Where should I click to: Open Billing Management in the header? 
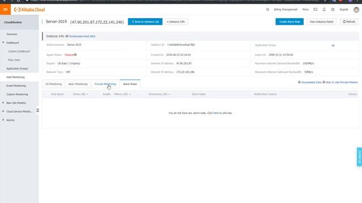[x=286, y=10]
